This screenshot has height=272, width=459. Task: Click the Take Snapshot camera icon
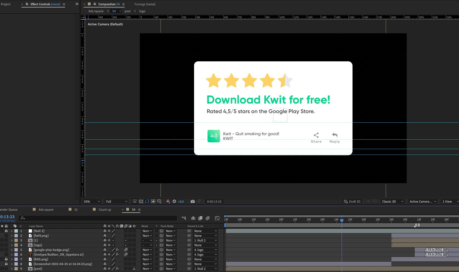pos(192,202)
